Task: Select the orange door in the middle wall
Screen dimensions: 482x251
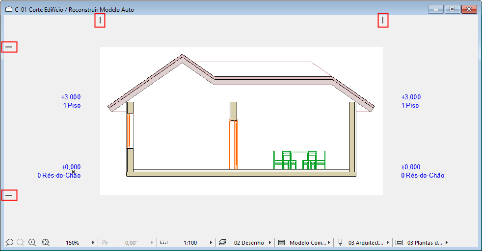Action: pos(233,145)
